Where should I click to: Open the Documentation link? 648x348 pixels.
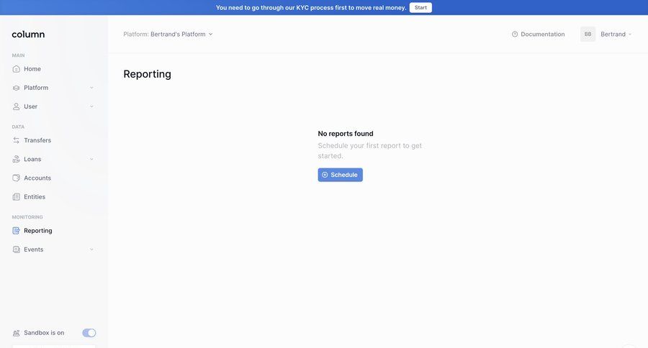click(x=542, y=35)
